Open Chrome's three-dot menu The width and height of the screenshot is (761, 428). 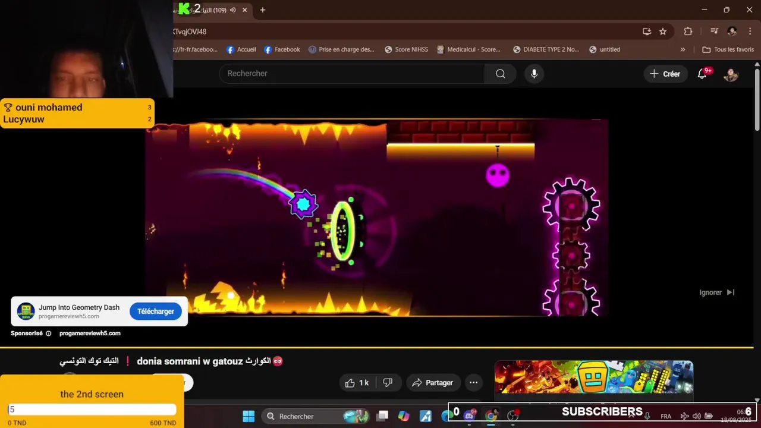click(749, 32)
